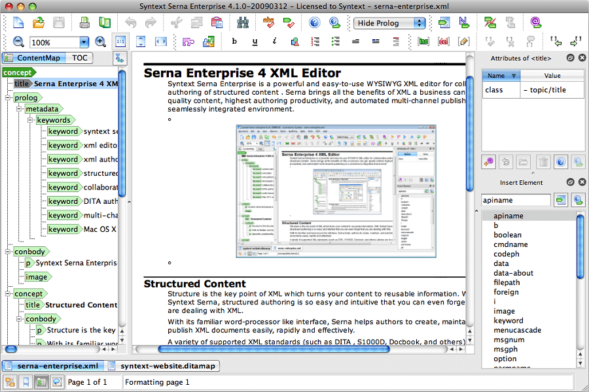This screenshot has width=589, height=392.
Task: Switch to the TOC tab
Action: tap(79, 58)
